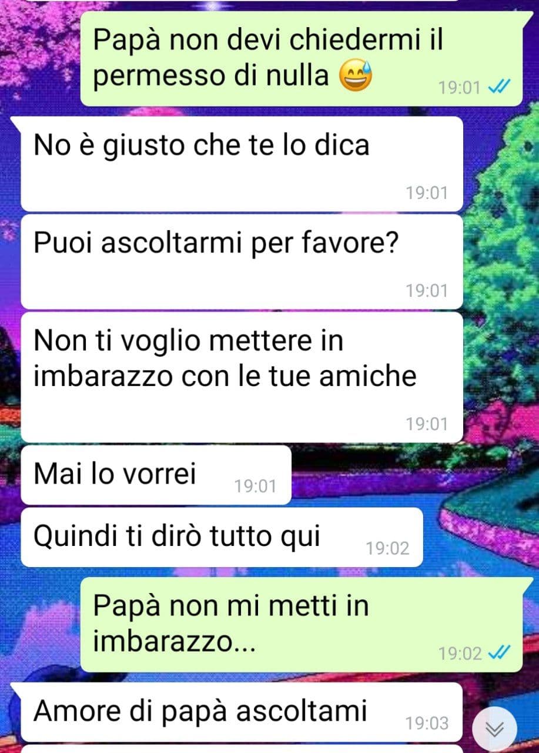
Task: Click the 19:01 timestamp on 'Mai lo vorrei'
Action: click(x=255, y=486)
